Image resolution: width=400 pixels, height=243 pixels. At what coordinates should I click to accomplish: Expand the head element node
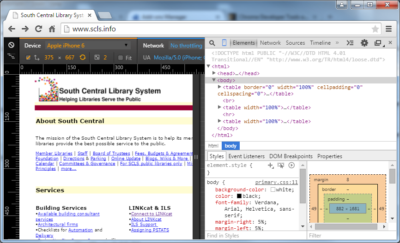tap(214, 73)
